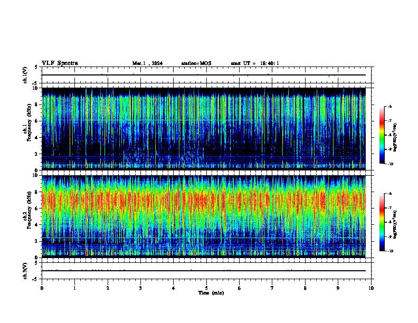The width and height of the screenshot is (418, 323).
Task: Click the "5" tick on ch.1(V) axis
Action: pyautogui.click(x=36, y=67)
